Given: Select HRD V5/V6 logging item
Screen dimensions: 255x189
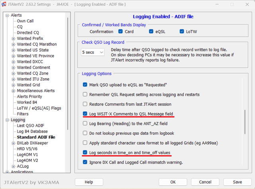Looking at the screenshot, I should click(x=27, y=149).
